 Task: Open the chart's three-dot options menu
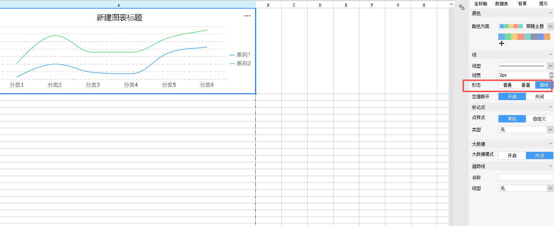pyautogui.click(x=247, y=16)
